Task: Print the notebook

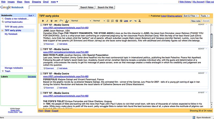Action: [41, 111]
